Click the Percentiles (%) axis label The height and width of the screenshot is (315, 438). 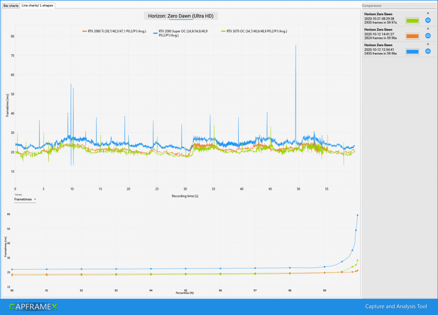[185, 293]
